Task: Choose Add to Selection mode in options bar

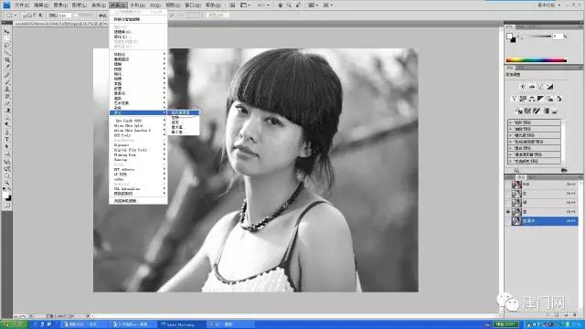Action: (x=30, y=16)
